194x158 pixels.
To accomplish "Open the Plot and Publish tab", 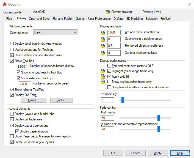I will tap(63, 19).
